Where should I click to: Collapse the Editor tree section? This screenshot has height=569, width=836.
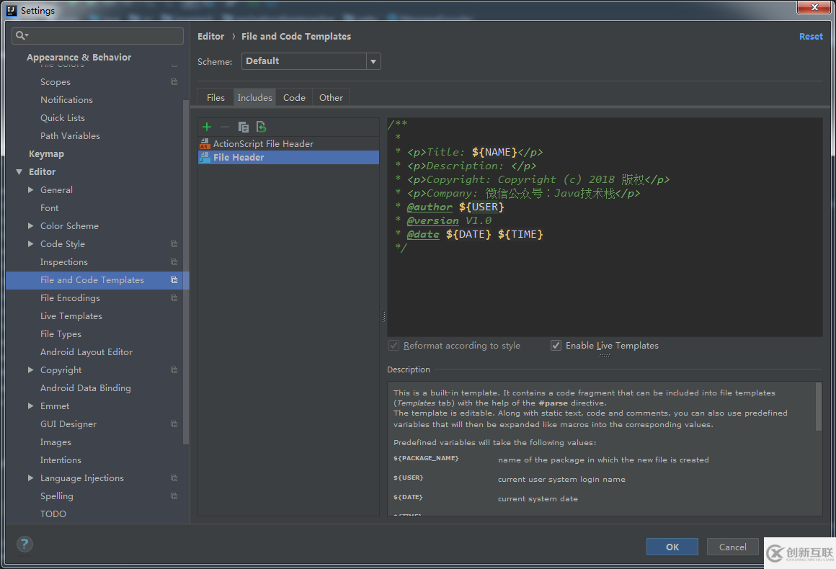(19, 172)
